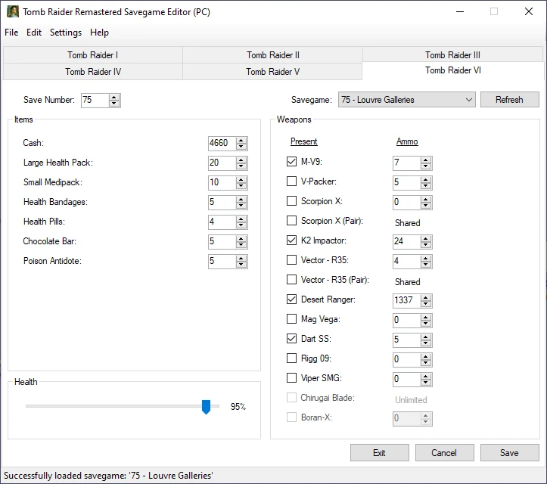Decrease Desert Ranger ammo using down arrow
Image resolution: width=547 pixels, height=484 pixels.
(426, 304)
